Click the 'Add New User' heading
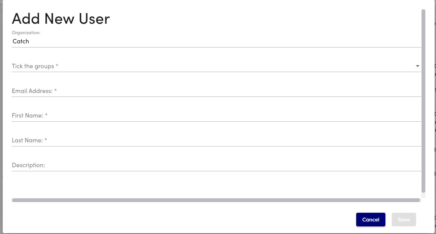This screenshot has height=234, width=436. [61, 19]
